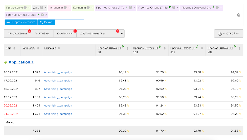Click the Прогноз Оттока LT 28d header label

coord(220,50)
